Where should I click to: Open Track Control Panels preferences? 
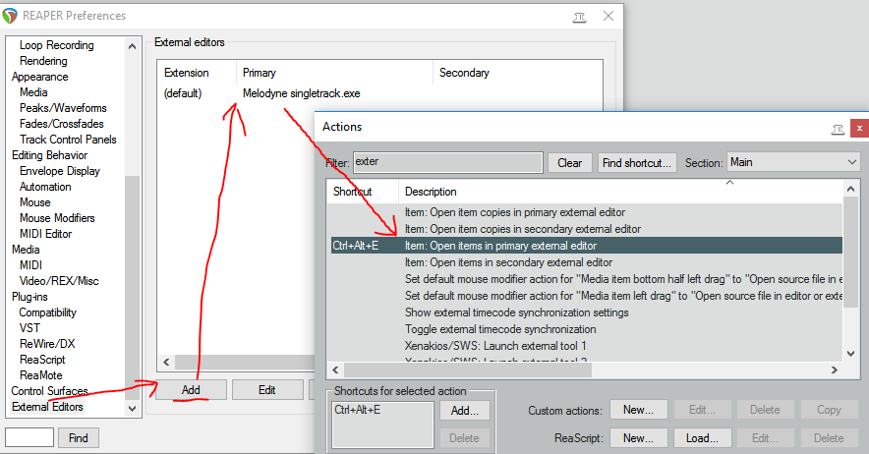click(68, 140)
